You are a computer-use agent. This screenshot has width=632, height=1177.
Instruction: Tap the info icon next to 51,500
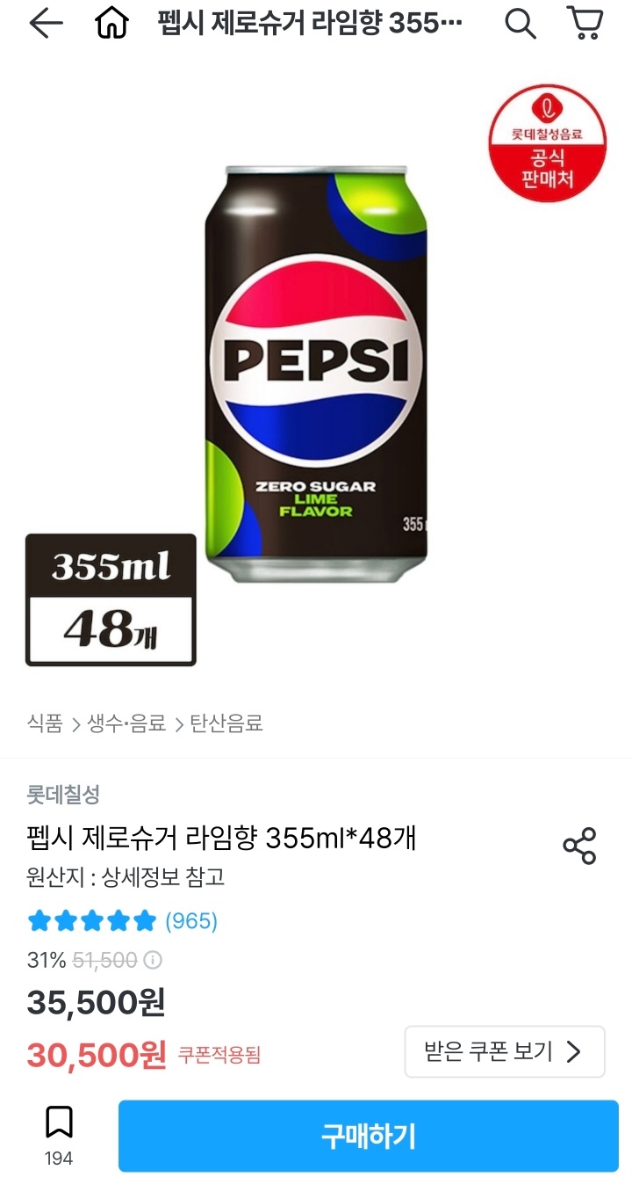(x=153, y=960)
